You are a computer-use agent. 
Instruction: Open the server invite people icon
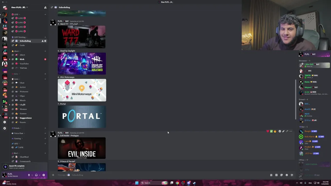pyautogui.click(x=45, y=7)
